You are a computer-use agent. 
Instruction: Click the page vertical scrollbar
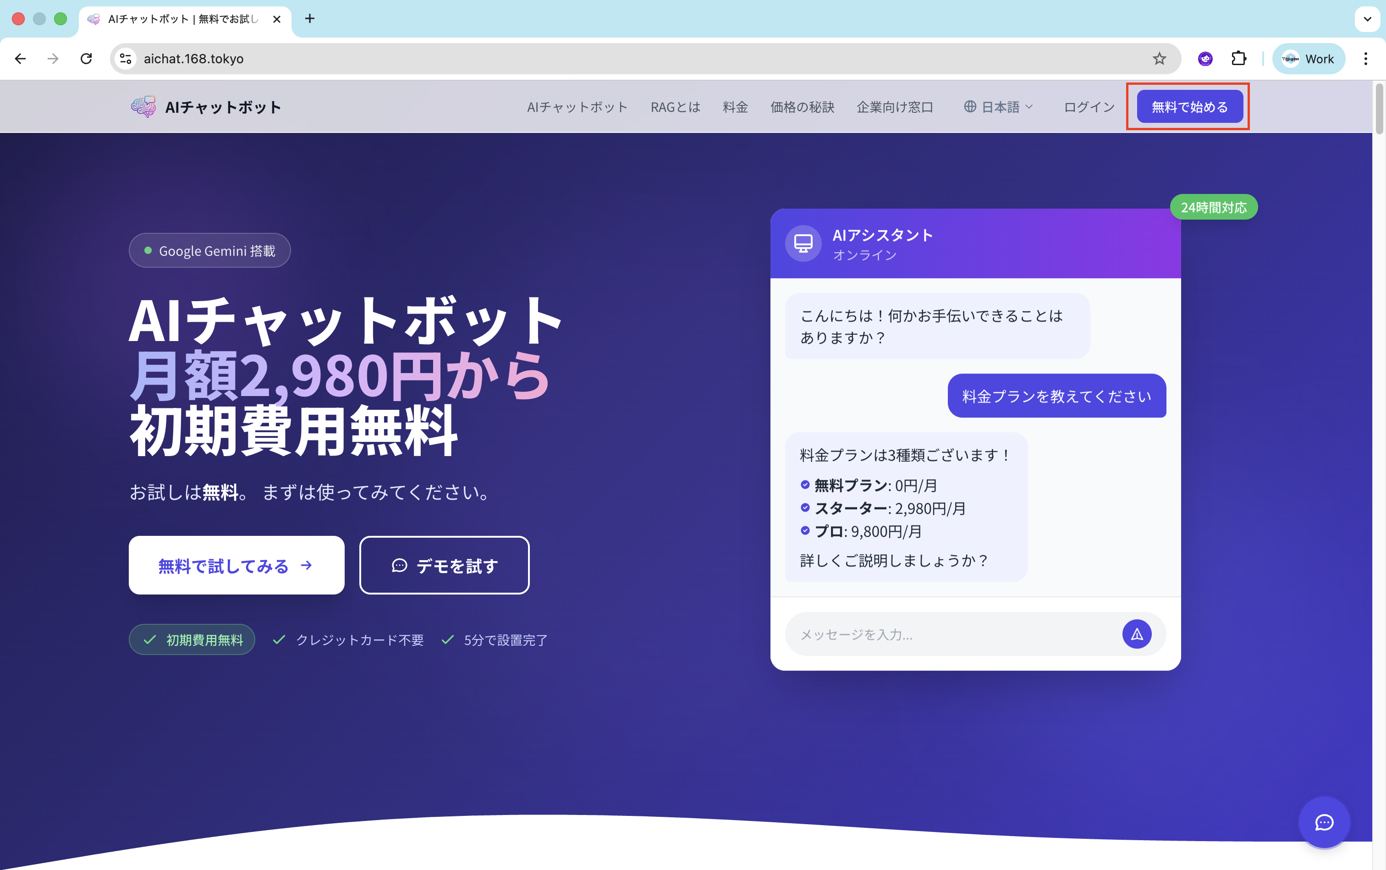1379,109
